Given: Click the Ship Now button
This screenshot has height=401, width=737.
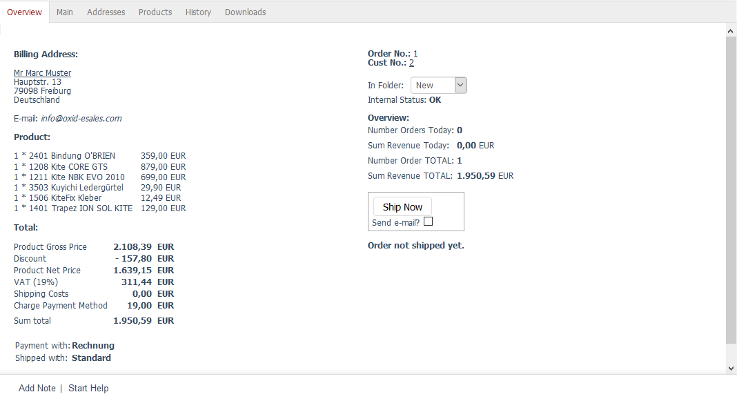Looking at the screenshot, I should [402, 207].
